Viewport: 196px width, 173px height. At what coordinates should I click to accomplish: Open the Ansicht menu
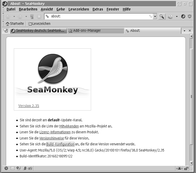[x=47, y=9]
